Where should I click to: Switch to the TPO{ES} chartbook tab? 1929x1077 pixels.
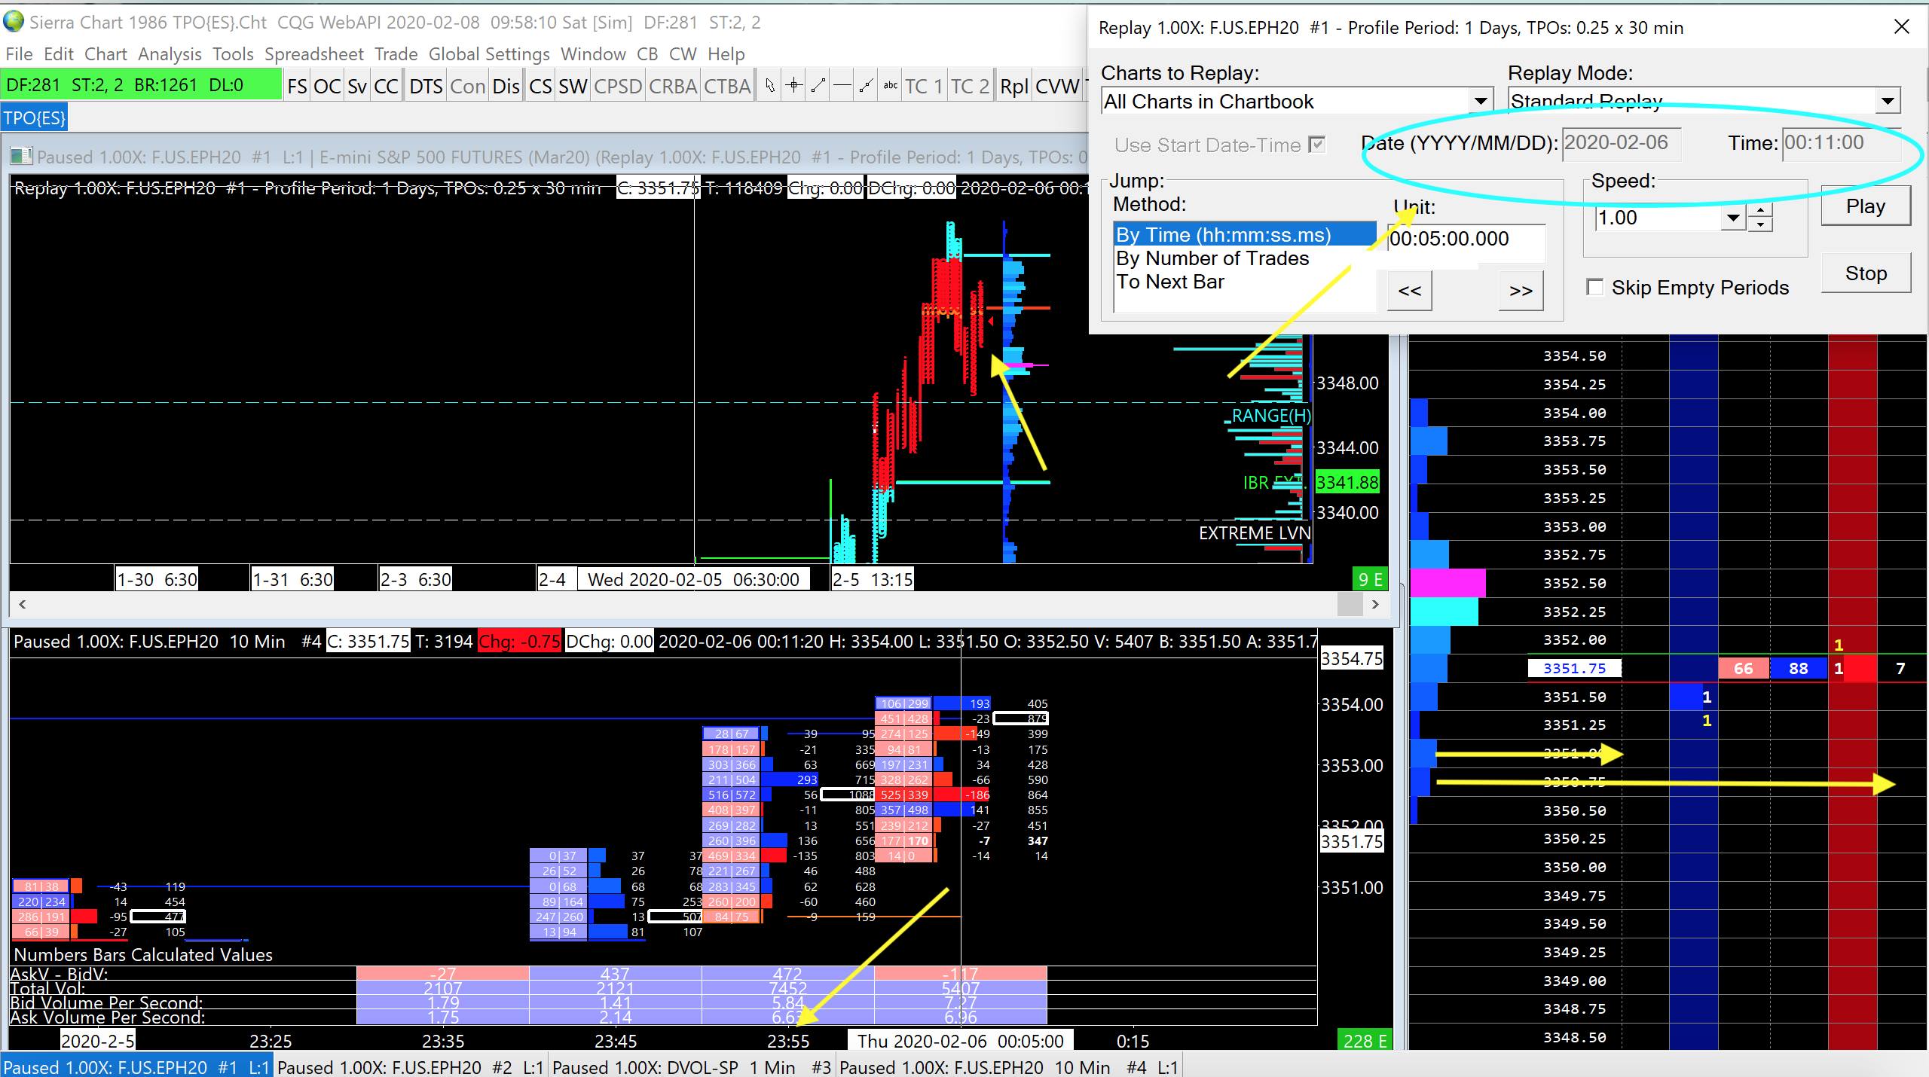click(35, 118)
